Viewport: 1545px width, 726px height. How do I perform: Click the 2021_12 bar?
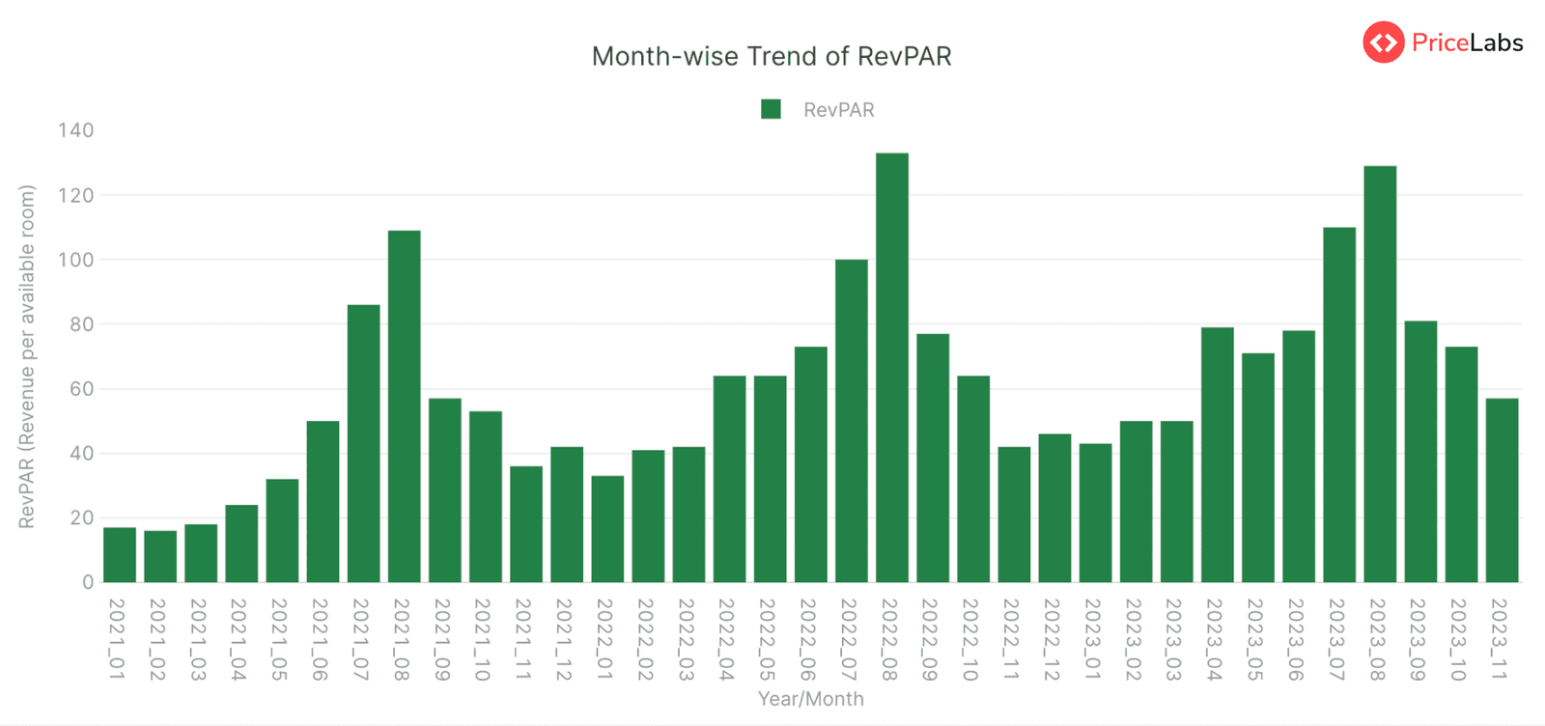pos(567,515)
